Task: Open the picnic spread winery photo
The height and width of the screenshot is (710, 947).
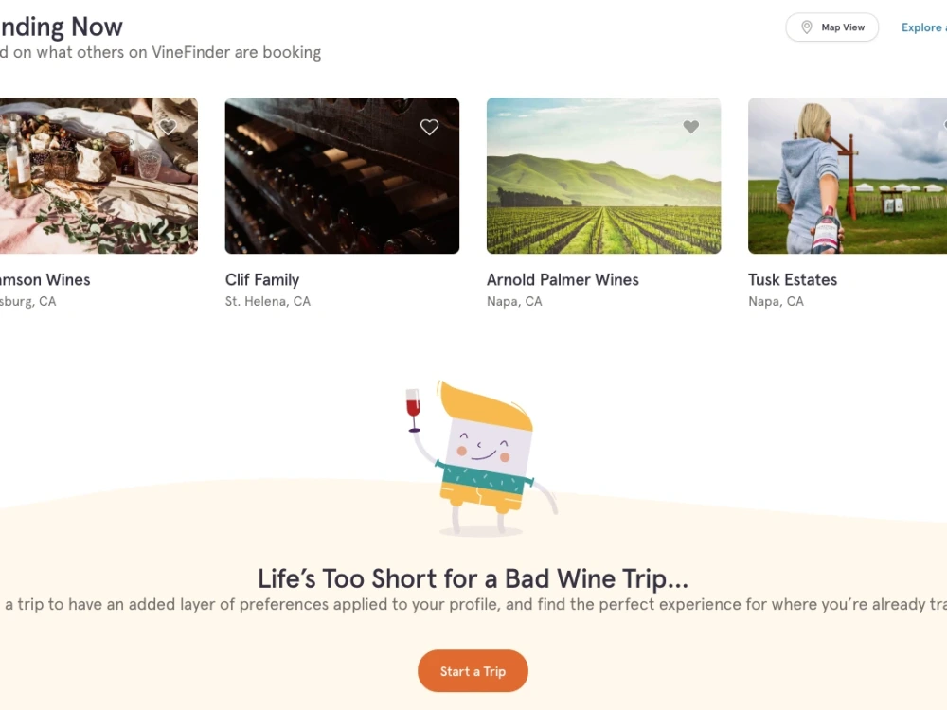Action: point(98,176)
